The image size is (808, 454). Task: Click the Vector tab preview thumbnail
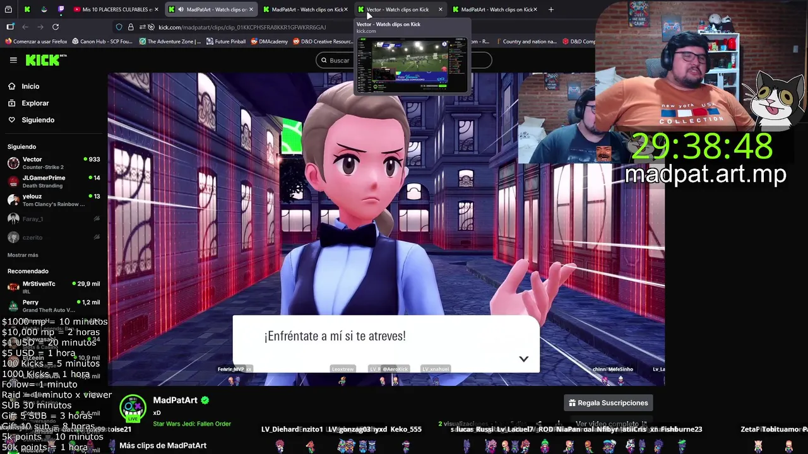[x=412, y=65]
